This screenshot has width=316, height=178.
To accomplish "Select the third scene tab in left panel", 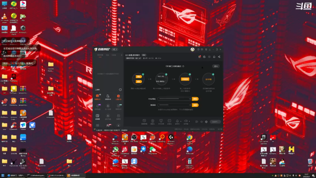I will coord(114,55).
